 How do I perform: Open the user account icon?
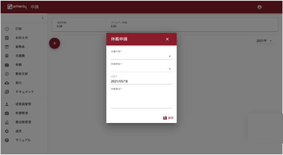(259, 7)
